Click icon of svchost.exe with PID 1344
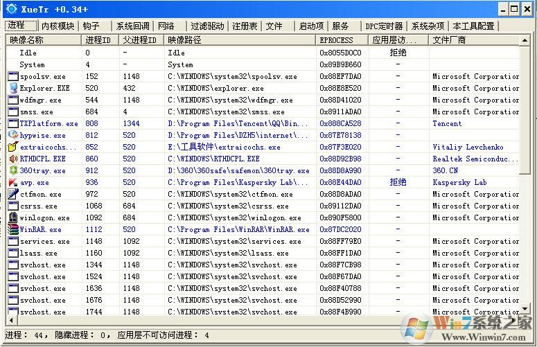 (13, 265)
